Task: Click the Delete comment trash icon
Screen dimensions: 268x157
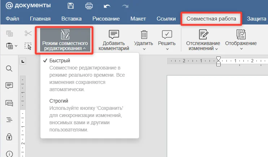Action: point(144,35)
